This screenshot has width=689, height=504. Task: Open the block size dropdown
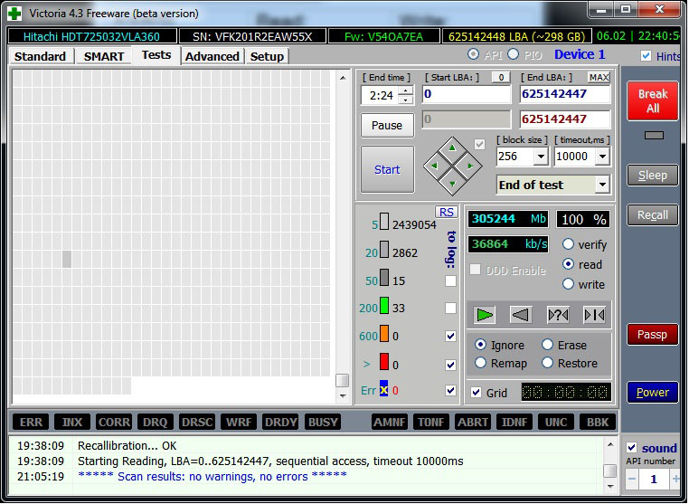pos(541,157)
